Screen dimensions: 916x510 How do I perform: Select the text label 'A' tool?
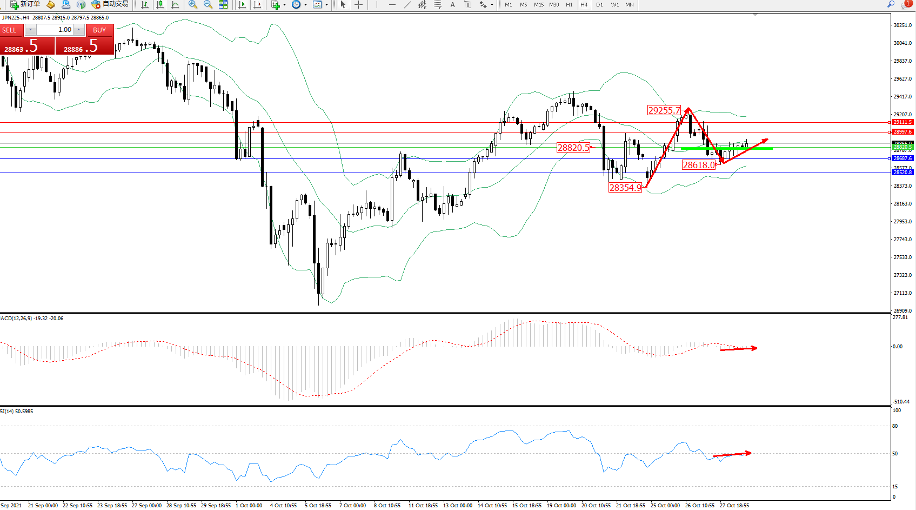(452, 4)
